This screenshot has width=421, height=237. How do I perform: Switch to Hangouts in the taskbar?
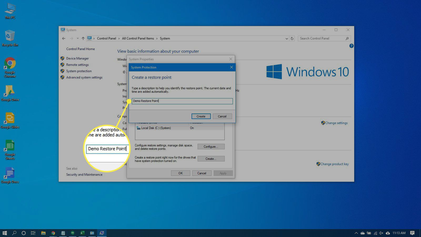(73, 233)
